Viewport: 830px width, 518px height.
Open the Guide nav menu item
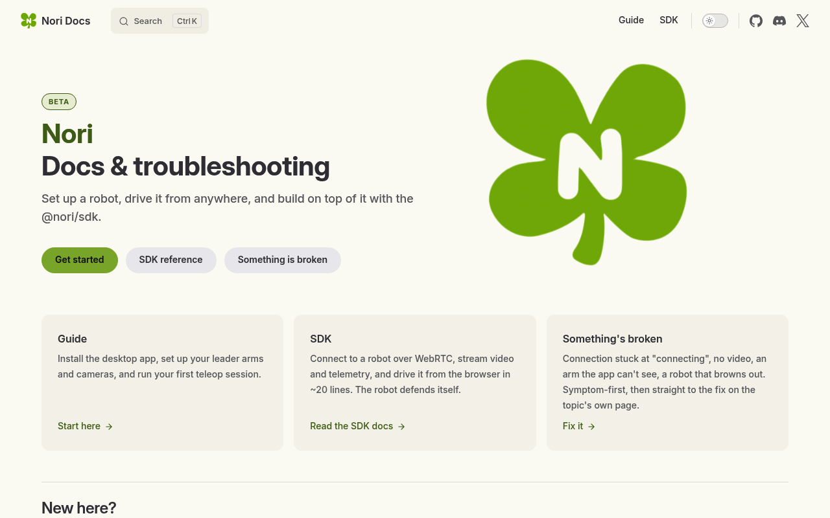coord(631,20)
